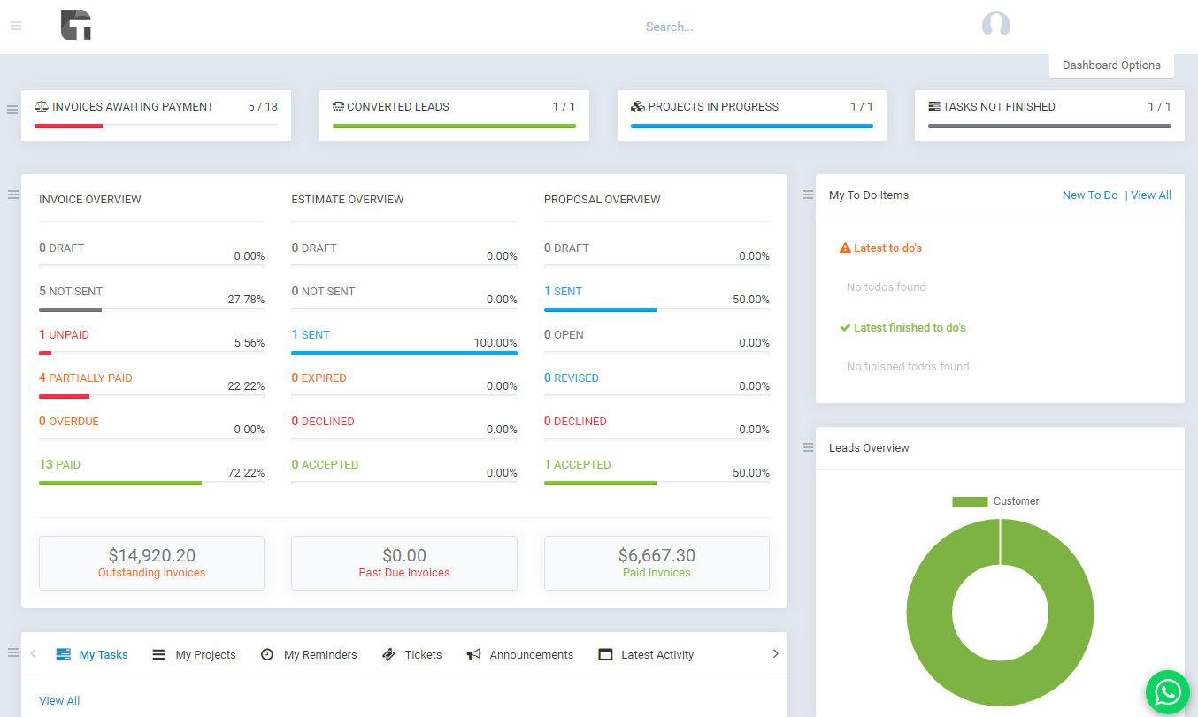Click View All on My To Do Items
Viewport: 1198px width, 717px height.
tap(1150, 195)
